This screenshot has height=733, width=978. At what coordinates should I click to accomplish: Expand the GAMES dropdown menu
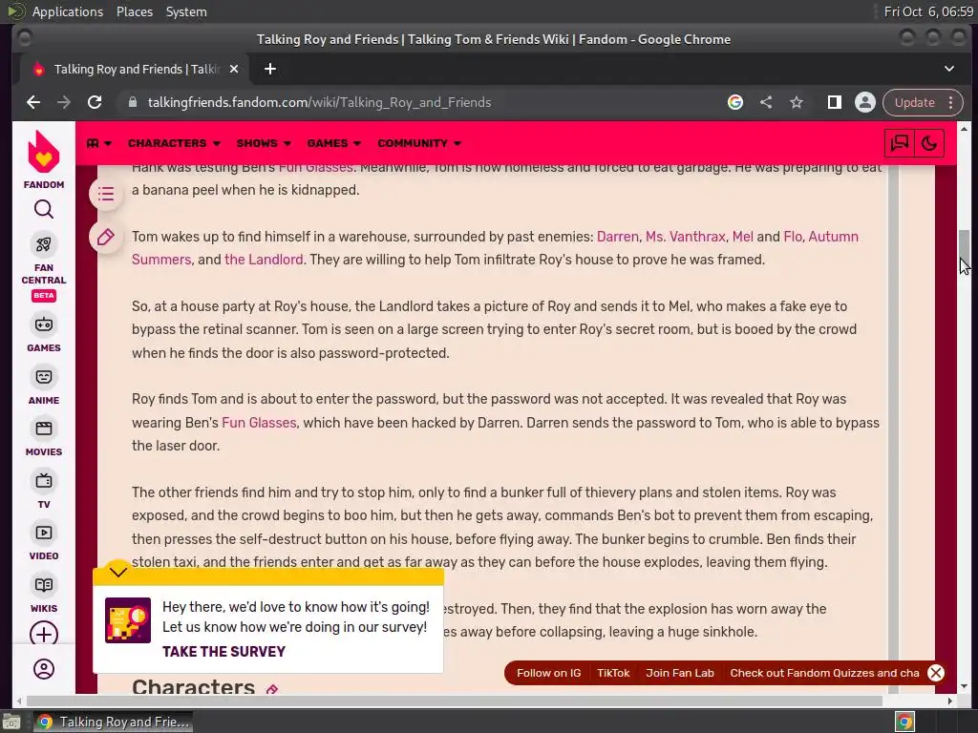(x=333, y=143)
